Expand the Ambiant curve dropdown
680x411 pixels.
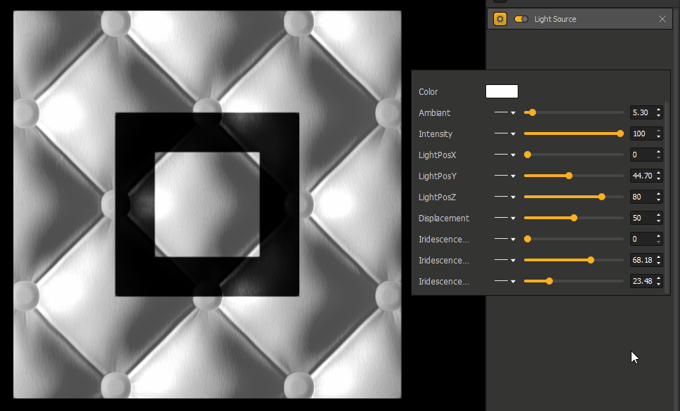505,112
